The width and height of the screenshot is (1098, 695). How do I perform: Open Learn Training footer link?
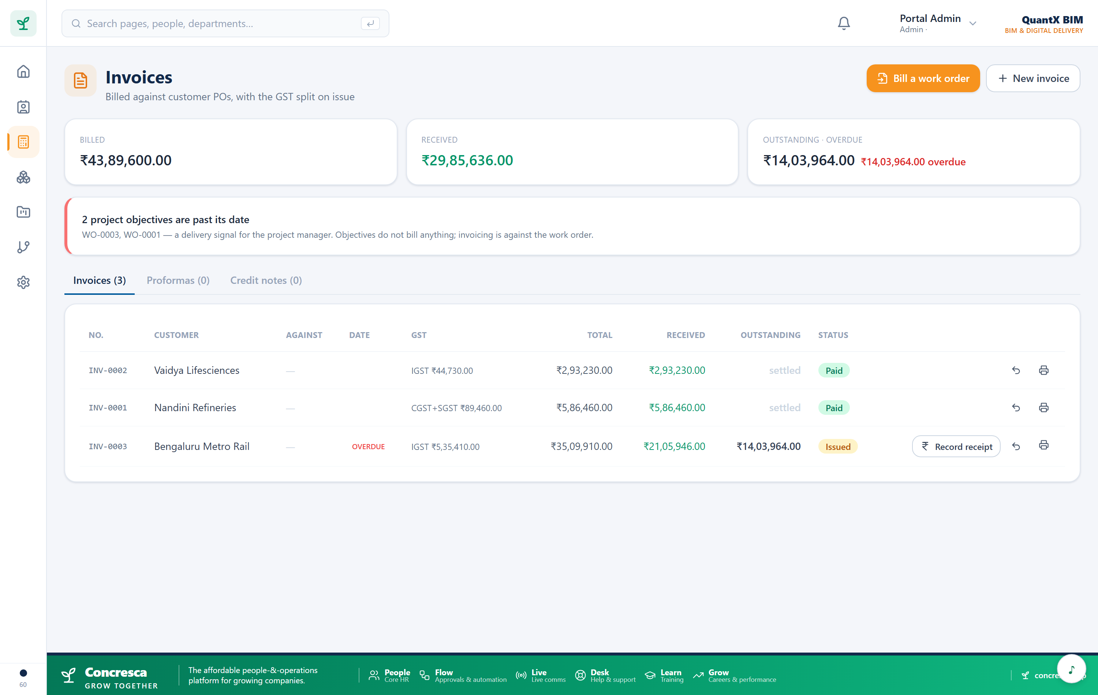(664, 675)
